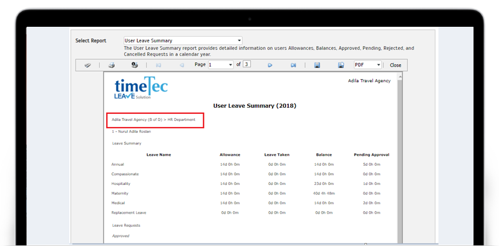499x246 pixels.
Task: Click the save report disk icon
Action: tap(317, 65)
